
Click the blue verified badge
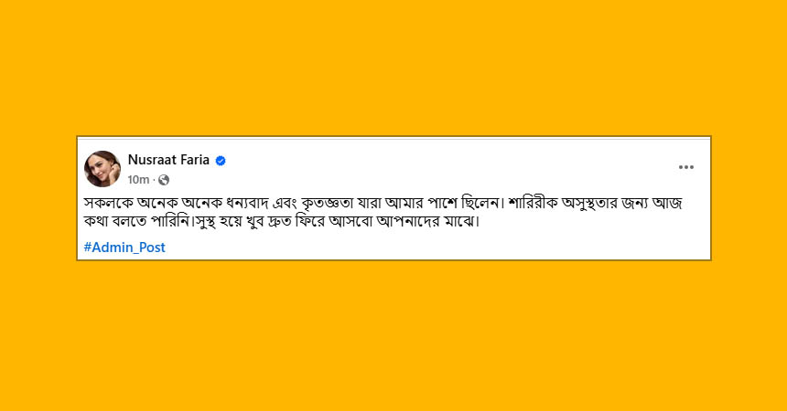[x=221, y=161]
